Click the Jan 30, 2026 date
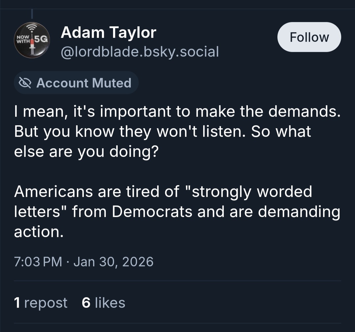 113,262
